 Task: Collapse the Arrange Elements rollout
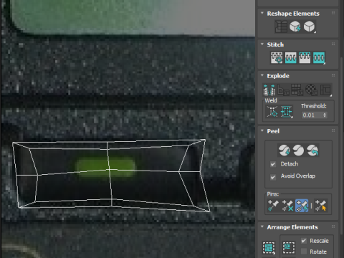[262, 226]
